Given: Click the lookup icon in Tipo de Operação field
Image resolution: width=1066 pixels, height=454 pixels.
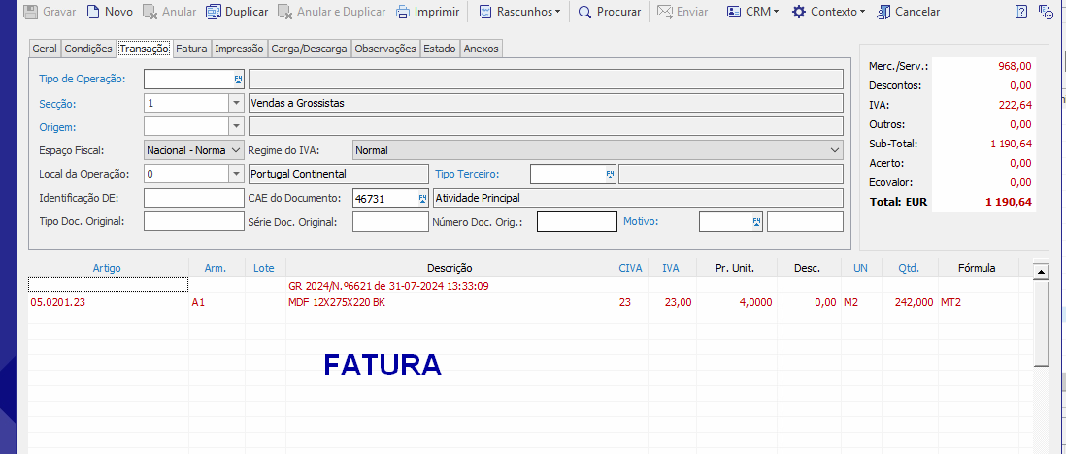Looking at the screenshot, I should click(238, 79).
